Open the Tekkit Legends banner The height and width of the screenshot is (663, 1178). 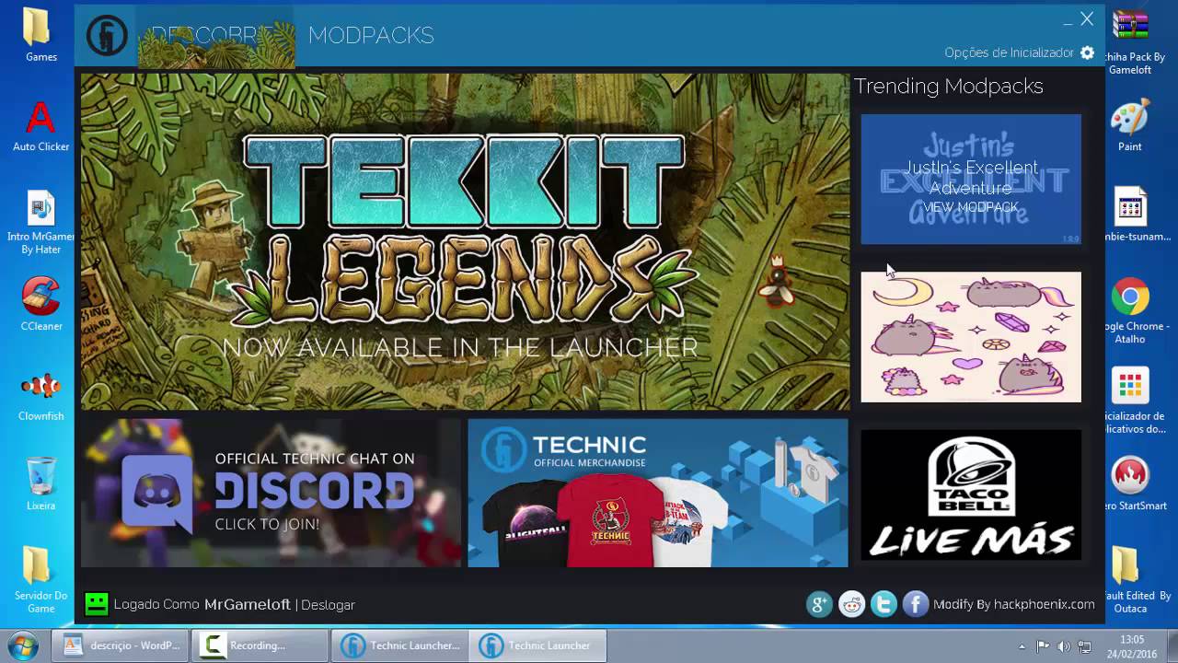(x=465, y=242)
